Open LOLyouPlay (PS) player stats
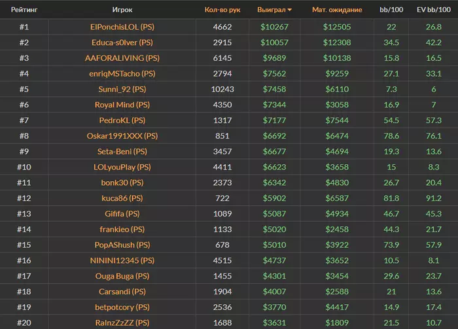The height and width of the screenshot is (329, 458). point(122,167)
